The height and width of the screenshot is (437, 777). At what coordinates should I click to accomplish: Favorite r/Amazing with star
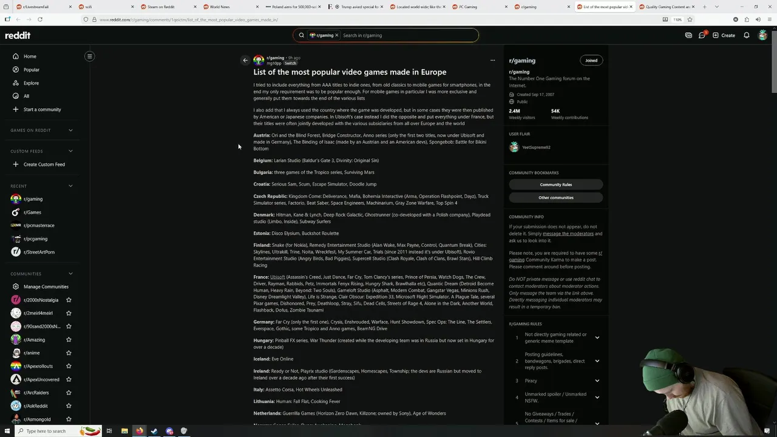click(x=69, y=340)
